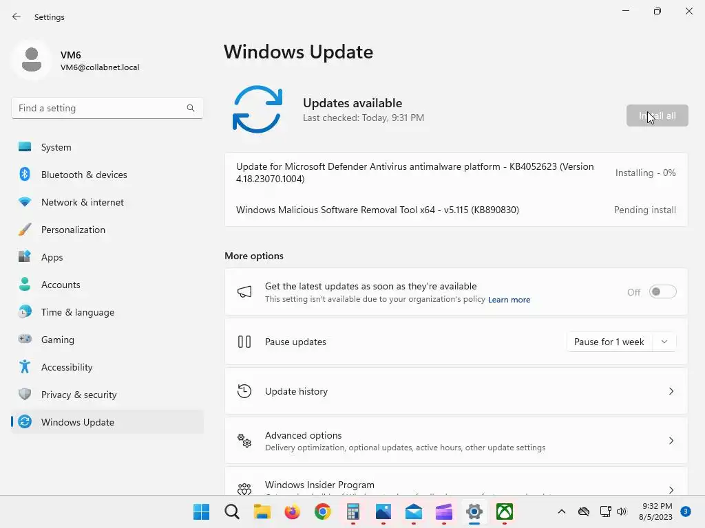The height and width of the screenshot is (528, 705).
Task: Open Mail app from taskbar
Action: (x=414, y=511)
